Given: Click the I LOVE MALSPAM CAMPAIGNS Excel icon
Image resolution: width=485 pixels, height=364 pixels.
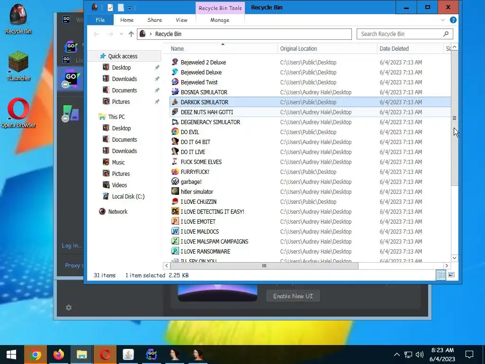Looking at the screenshot, I should (x=175, y=241).
